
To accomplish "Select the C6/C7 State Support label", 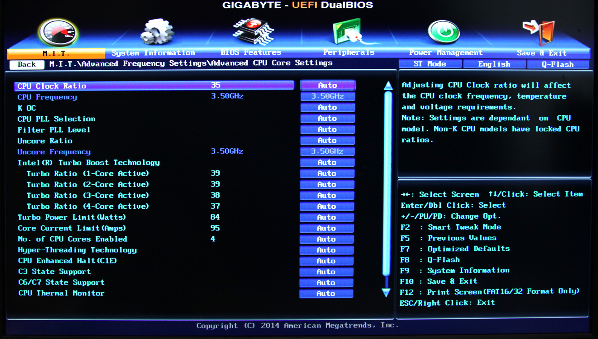I will [61, 282].
